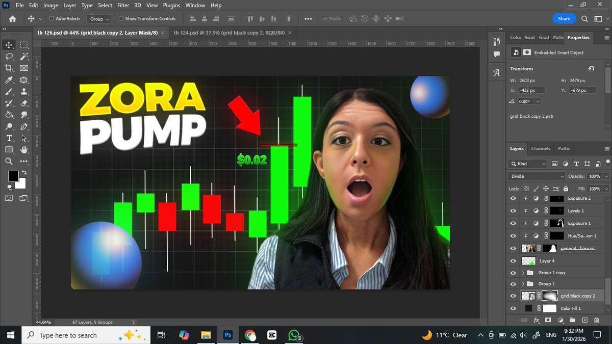Open the Layer menu
The width and height of the screenshot is (612, 344).
[x=69, y=5]
